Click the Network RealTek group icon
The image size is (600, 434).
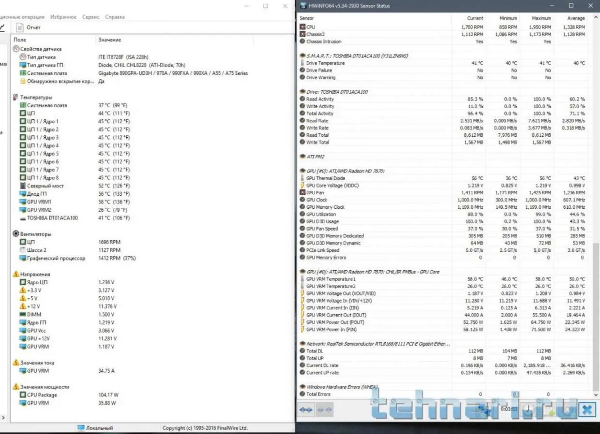tap(302, 344)
